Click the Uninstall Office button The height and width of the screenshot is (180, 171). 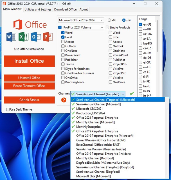(29, 78)
